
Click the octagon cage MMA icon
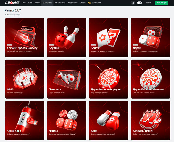click(25, 78)
